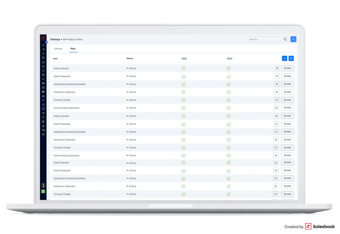Toggle 2023 checkmark for topmost Agnieszka Nowaczykowska

pos(228,85)
